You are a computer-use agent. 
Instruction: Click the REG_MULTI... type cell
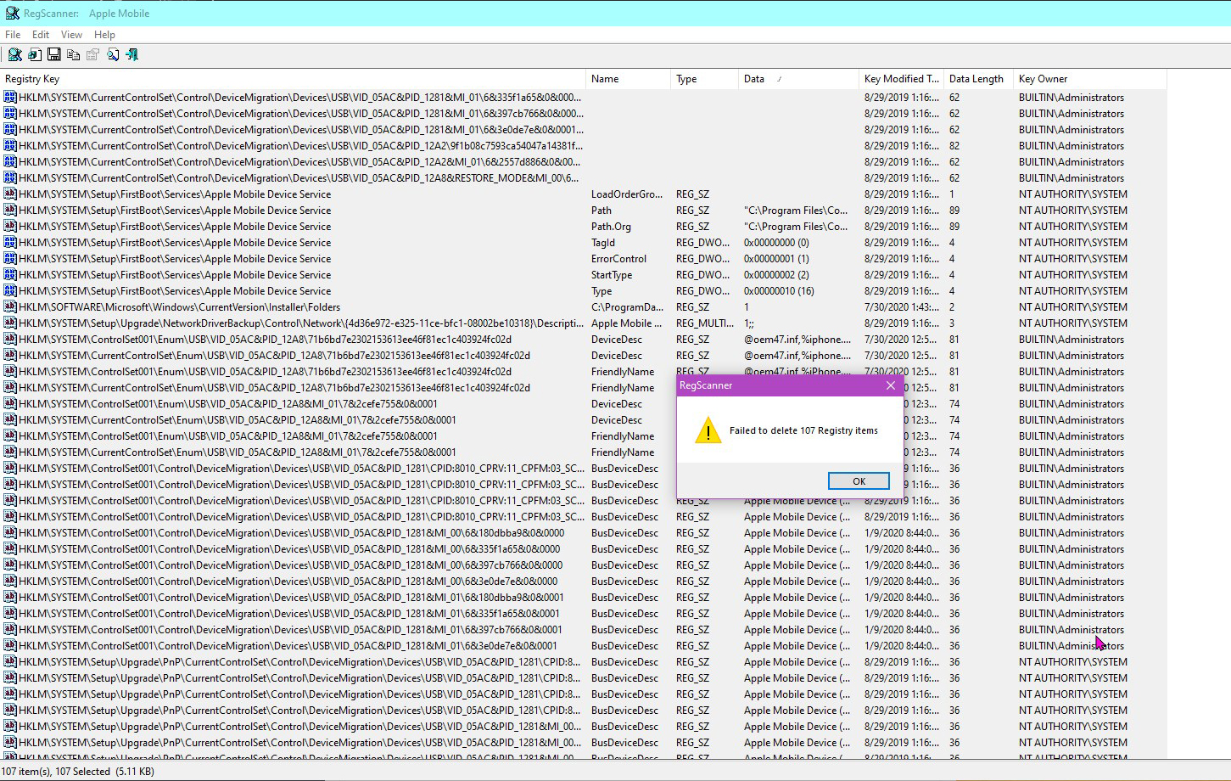tap(705, 323)
